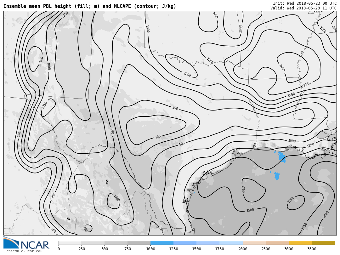Pick the 500–750 gray colorbar swatch
The width and height of the screenshot is (340, 255).
(116, 243)
